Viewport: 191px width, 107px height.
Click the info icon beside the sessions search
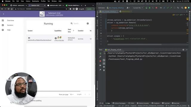(x=88, y=23)
